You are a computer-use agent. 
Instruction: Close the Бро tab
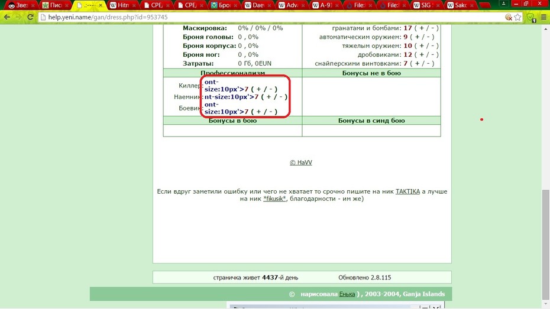(235, 5)
